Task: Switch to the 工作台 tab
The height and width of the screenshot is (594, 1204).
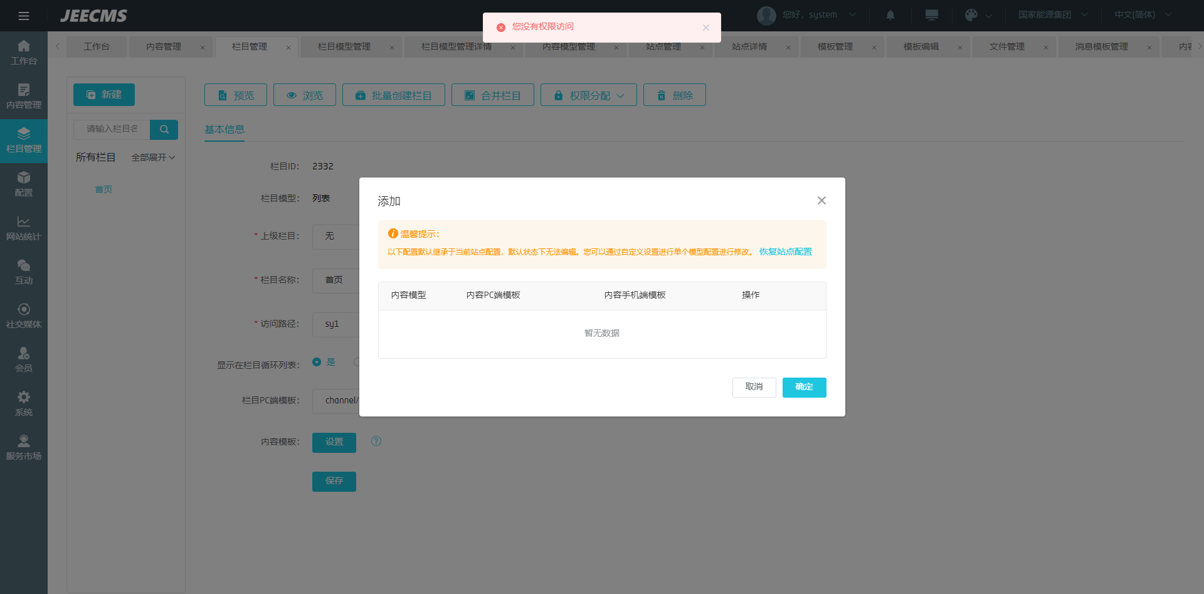Action: tap(97, 47)
